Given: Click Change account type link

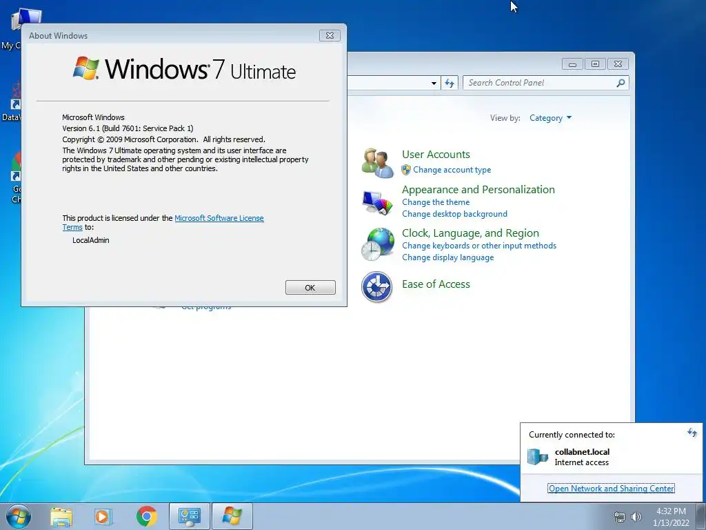Looking at the screenshot, I should pyautogui.click(x=452, y=170).
